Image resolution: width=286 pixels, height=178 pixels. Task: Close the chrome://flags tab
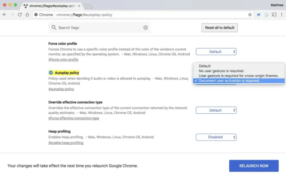click(x=79, y=6)
